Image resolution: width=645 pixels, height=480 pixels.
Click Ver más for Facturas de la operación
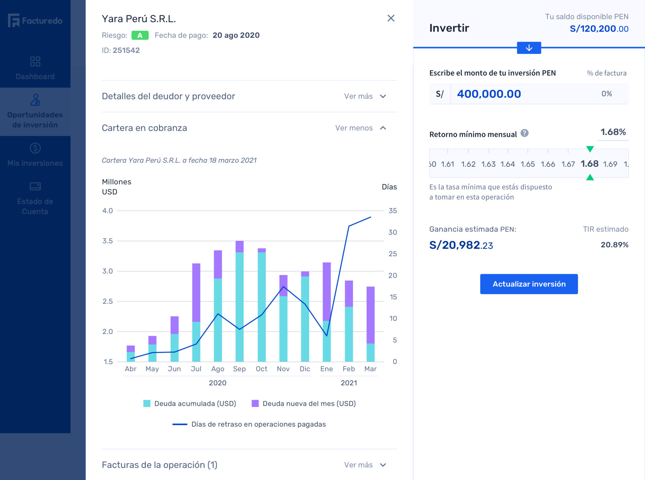(x=358, y=465)
